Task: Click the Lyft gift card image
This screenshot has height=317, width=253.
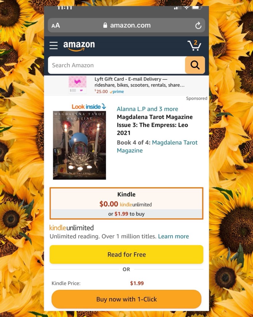Action: 77,85
